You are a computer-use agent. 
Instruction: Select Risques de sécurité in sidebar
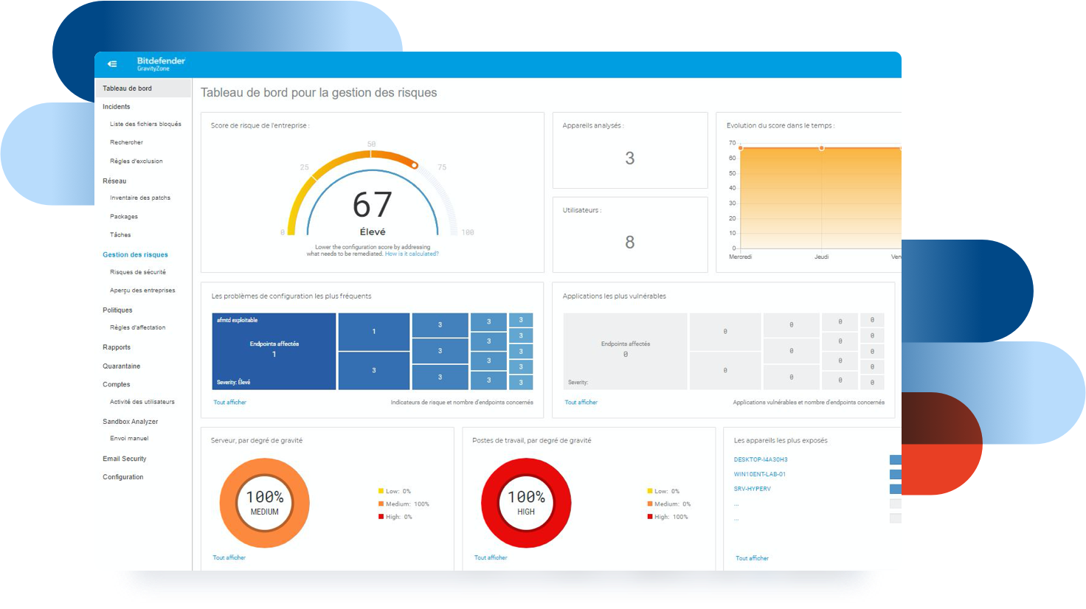point(138,272)
